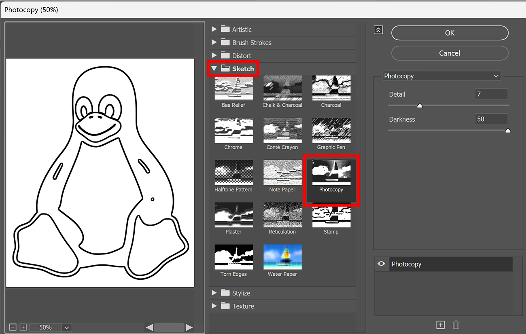This screenshot has width=526, height=334.
Task: Confirm with the OK button
Action: (450, 33)
